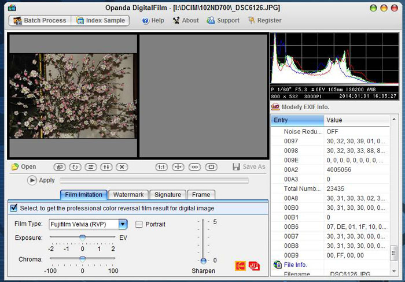405x282 pixels.
Task: Click the Kodak film logo icon
Action: click(240, 266)
